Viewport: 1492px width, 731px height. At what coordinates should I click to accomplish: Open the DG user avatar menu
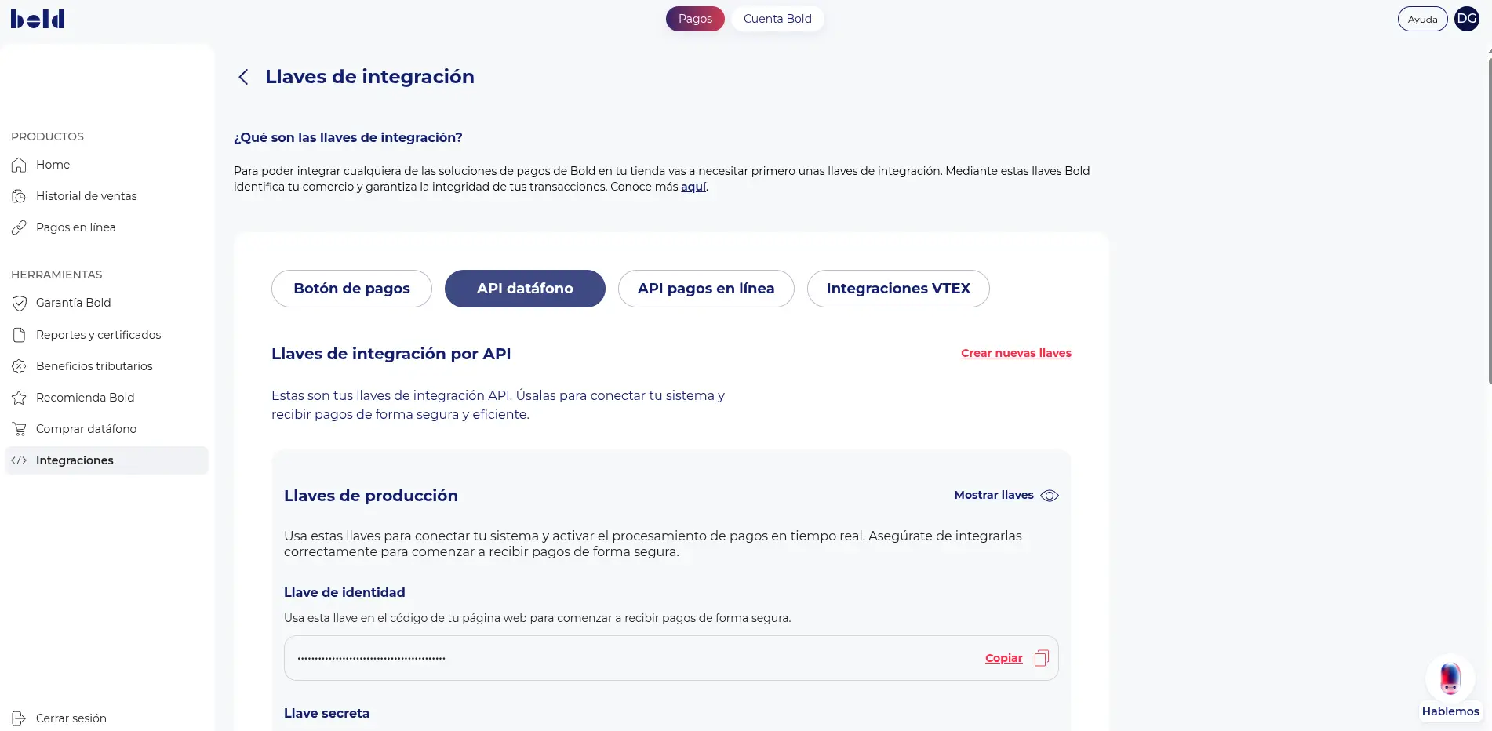pyautogui.click(x=1467, y=19)
